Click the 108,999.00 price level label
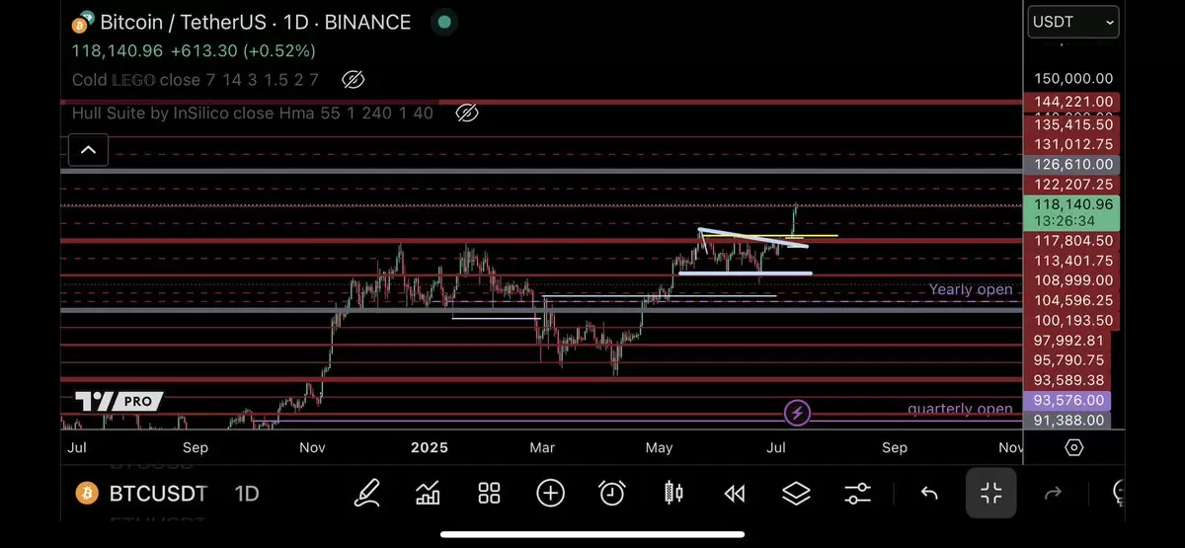 [x=1073, y=281]
